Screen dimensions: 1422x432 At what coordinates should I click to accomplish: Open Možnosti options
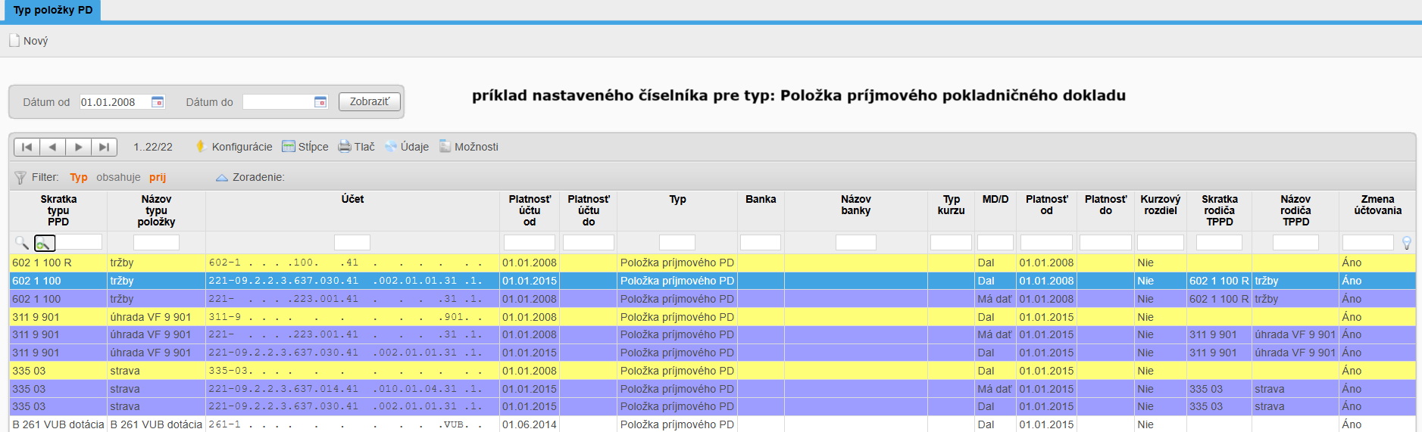pos(469,147)
